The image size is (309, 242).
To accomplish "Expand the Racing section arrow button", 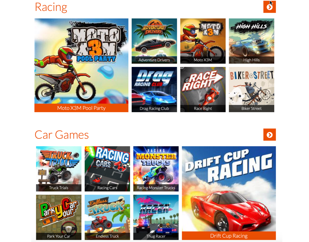I will [270, 7].
